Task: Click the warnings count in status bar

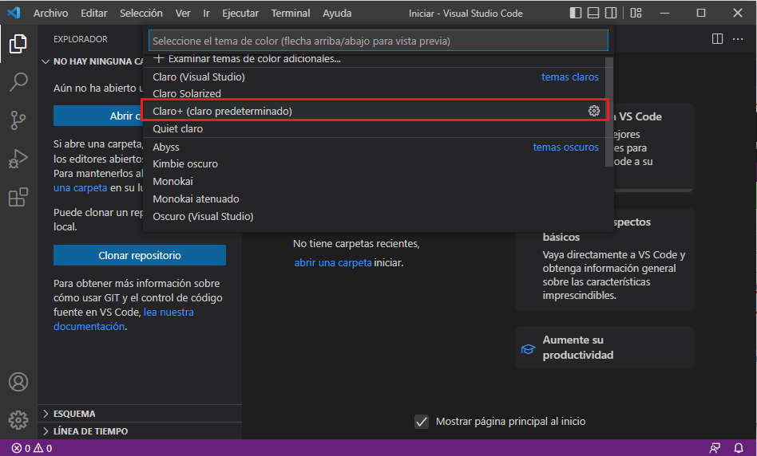Action: [43, 448]
